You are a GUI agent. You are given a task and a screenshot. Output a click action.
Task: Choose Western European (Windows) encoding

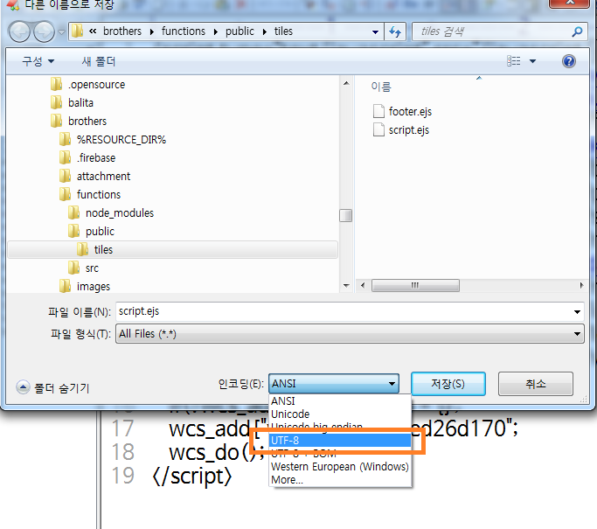click(340, 467)
